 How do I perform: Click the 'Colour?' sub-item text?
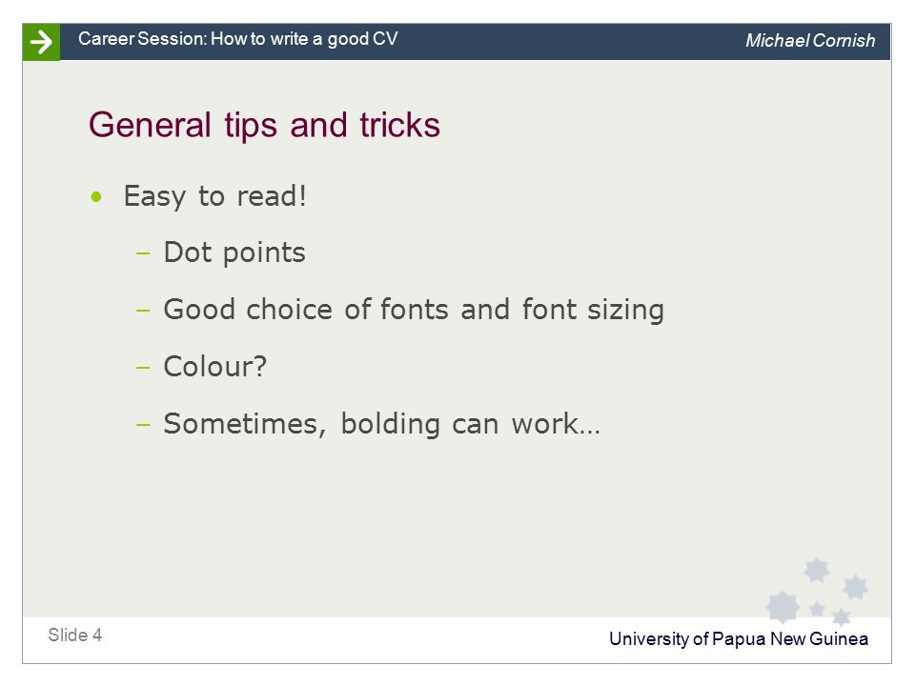(214, 367)
